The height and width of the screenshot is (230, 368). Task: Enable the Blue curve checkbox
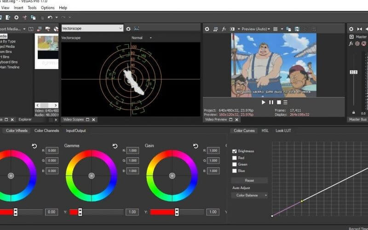point(234,171)
